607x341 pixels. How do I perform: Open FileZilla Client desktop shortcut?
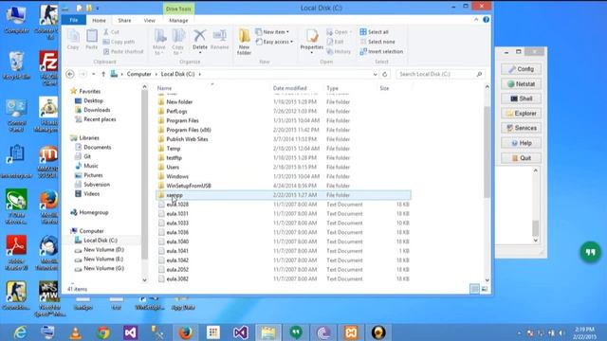pos(48,68)
